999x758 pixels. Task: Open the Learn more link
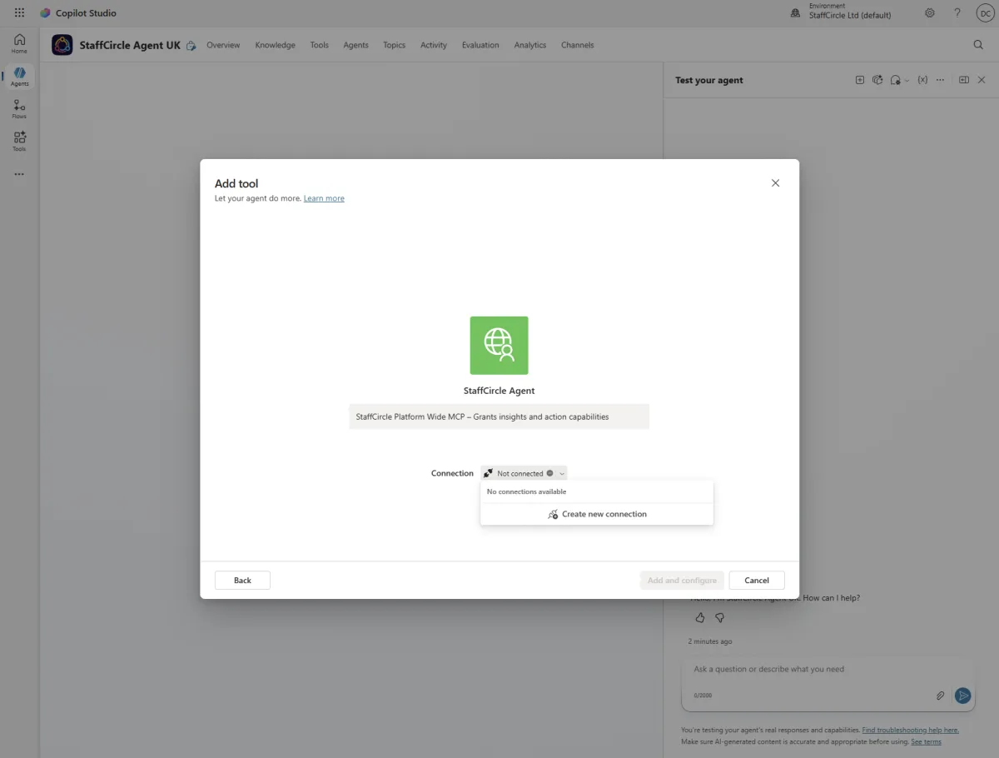[x=324, y=198]
